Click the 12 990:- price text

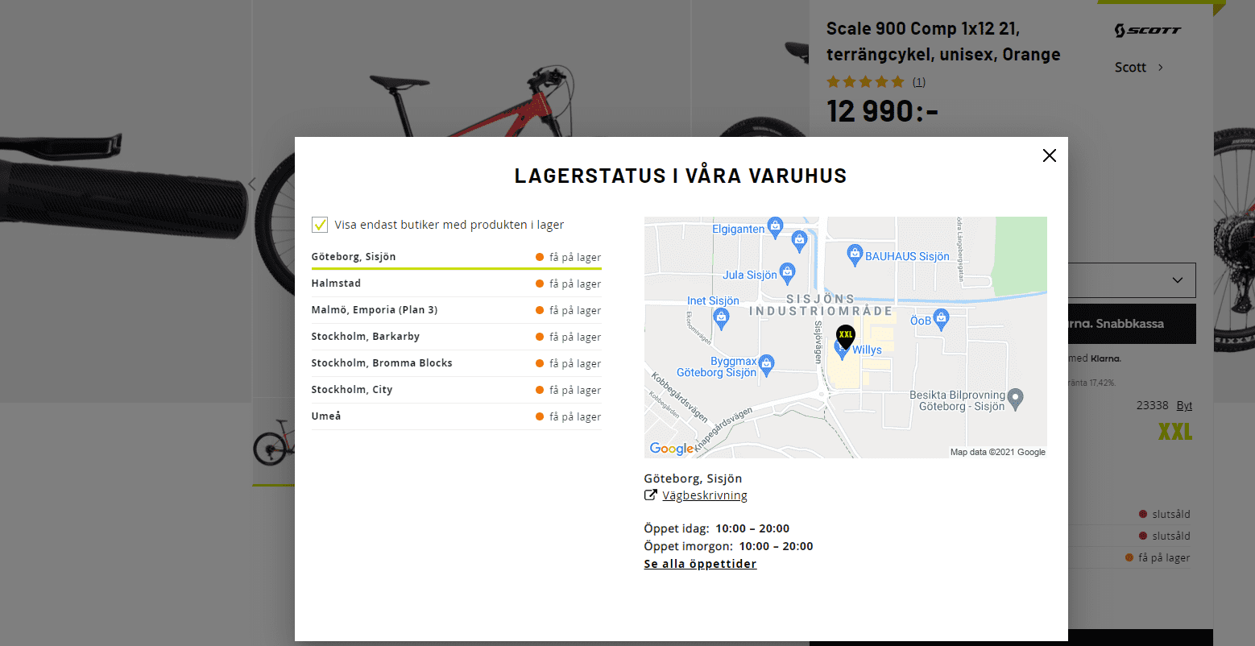coord(883,111)
